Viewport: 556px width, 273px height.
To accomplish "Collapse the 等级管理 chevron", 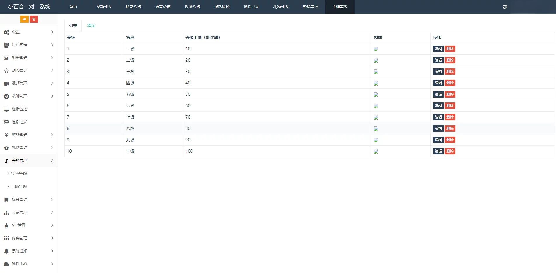I will pyautogui.click(x=52, y=160).
